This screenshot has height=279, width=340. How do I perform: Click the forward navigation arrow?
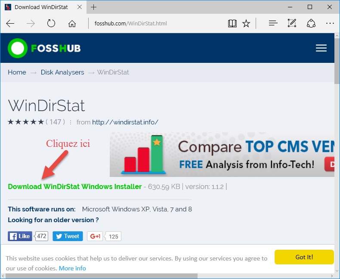pos(31,23)
